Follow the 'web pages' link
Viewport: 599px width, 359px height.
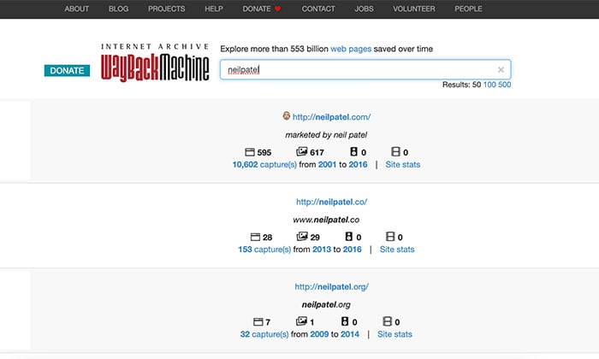click(x=351, y=49)
